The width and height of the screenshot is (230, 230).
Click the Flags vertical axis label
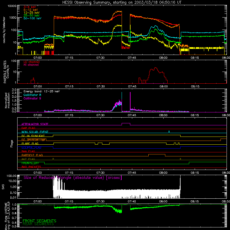(12, 143)
